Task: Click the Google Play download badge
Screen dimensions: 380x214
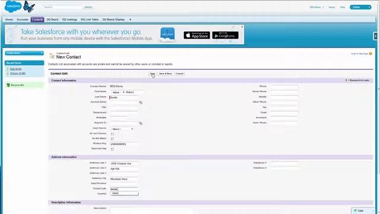Action: (x=225, y=35)
